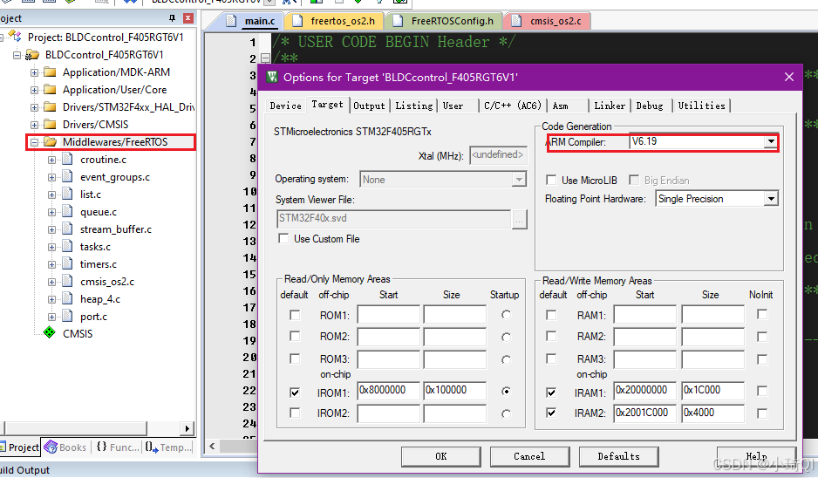Click the Help button
The width and height of the screenshot is (818, 478).
click(756, 456)
